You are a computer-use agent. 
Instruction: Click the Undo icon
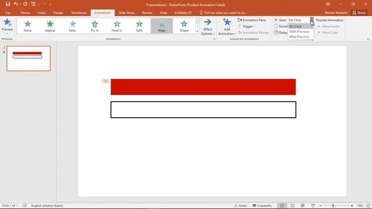[16, 4]
